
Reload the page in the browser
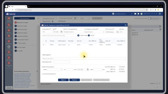(x=13, y=10)
